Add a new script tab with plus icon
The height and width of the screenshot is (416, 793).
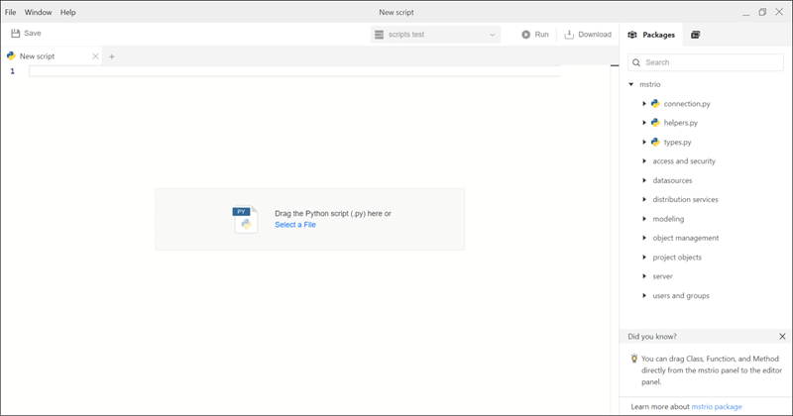click(112, 56)
